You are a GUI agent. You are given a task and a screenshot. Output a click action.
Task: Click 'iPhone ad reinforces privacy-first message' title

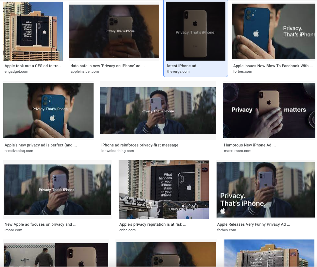[x=140, y=145]
